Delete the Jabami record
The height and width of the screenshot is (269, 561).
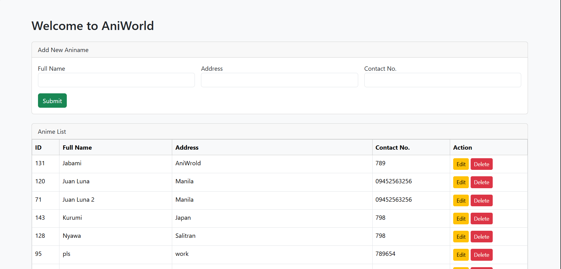coord(481,164)
